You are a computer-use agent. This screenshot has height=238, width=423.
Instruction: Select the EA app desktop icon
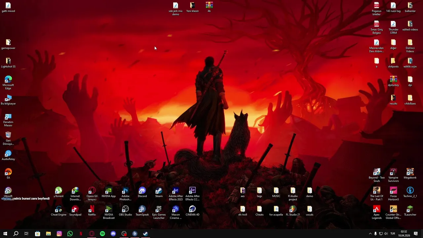[x=8, y=174]
